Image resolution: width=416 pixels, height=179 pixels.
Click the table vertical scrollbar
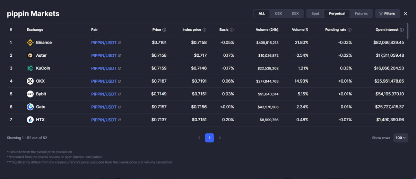click(x=407, y=31)
